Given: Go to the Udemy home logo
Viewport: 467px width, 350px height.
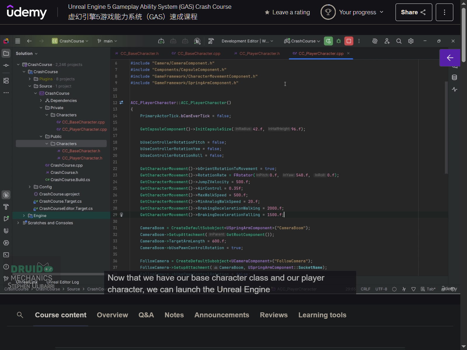Looking at the screenshot, I should [x=27, y=12].
